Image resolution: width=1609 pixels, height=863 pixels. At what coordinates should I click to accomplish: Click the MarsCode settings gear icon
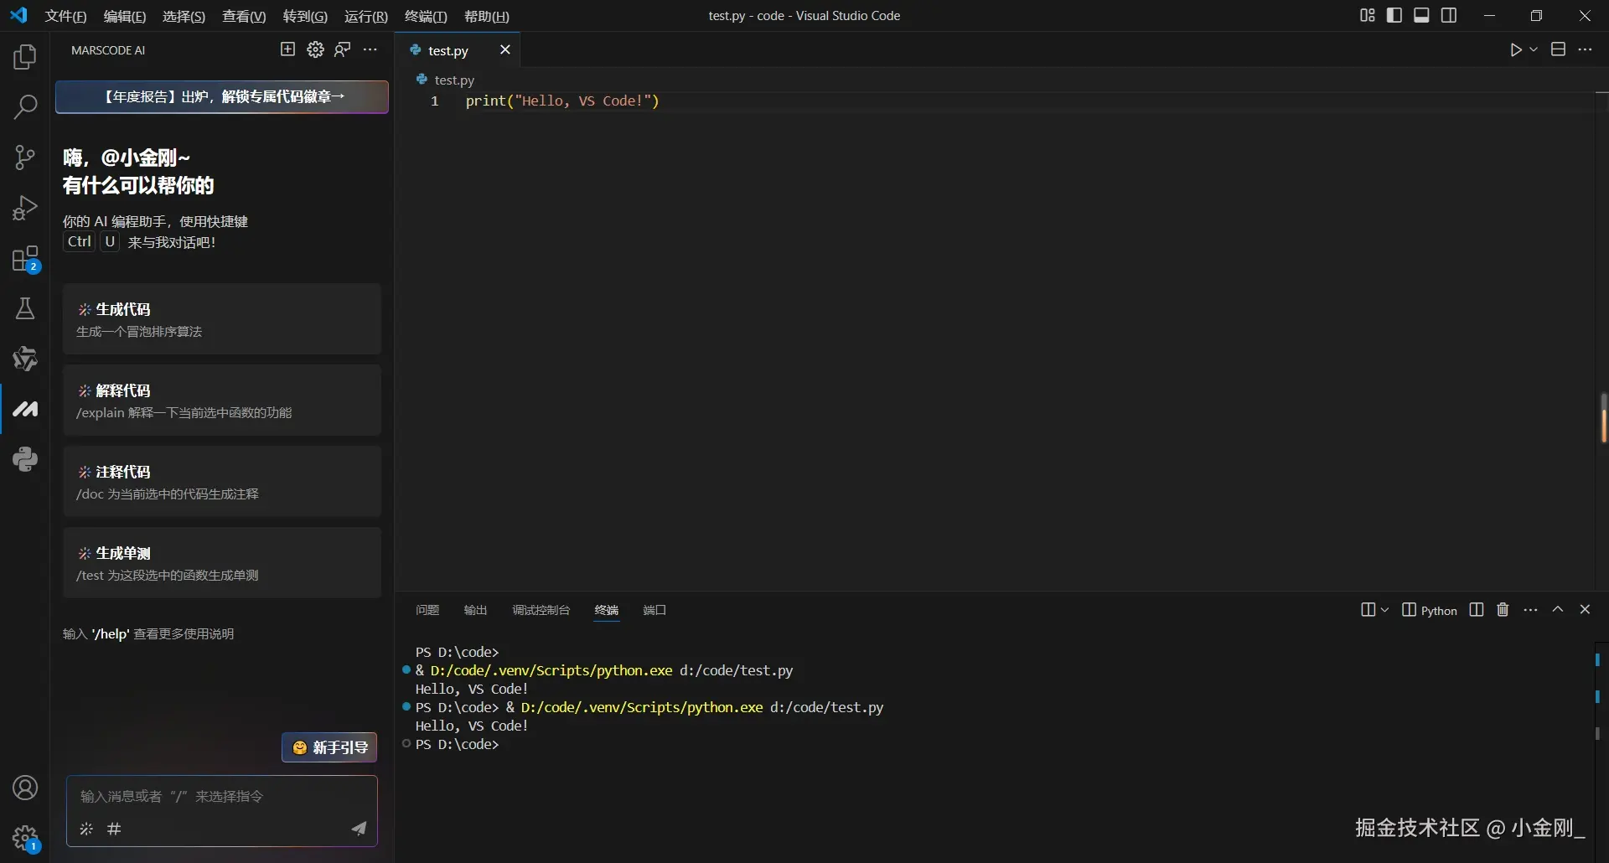(x=315, y=50)
